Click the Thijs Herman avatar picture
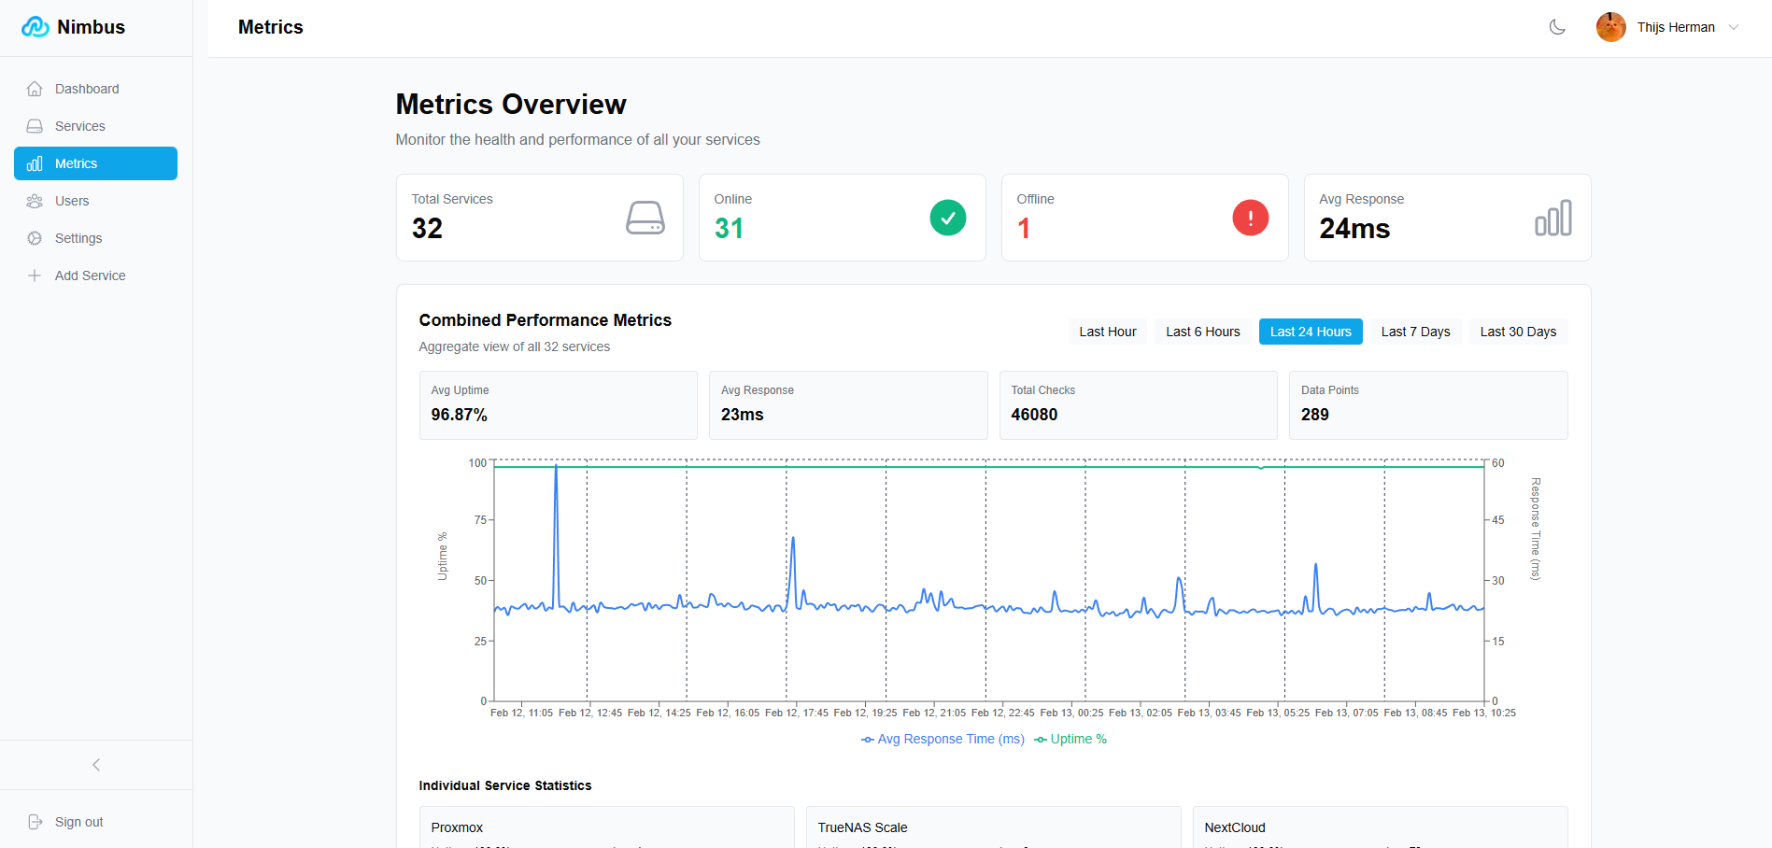Screen dimensions: 1772x848 point(1611,27)
